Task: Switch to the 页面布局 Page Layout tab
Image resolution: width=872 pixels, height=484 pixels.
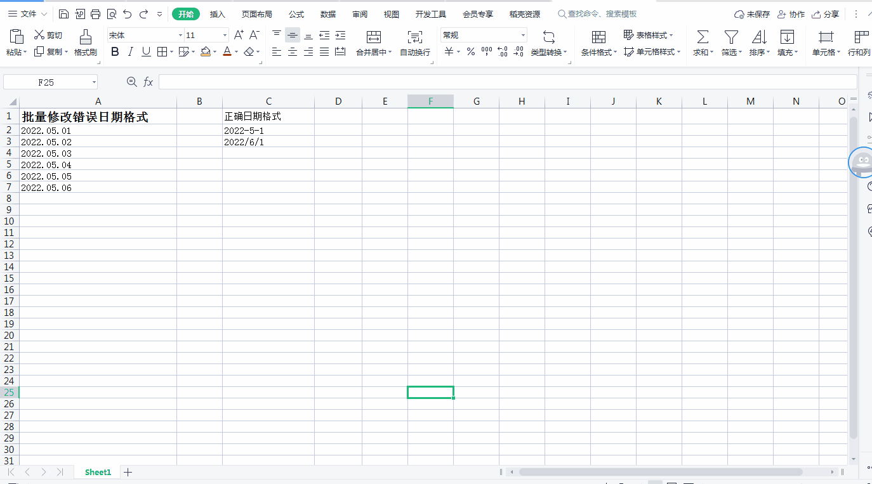Action: click(257, 14)
